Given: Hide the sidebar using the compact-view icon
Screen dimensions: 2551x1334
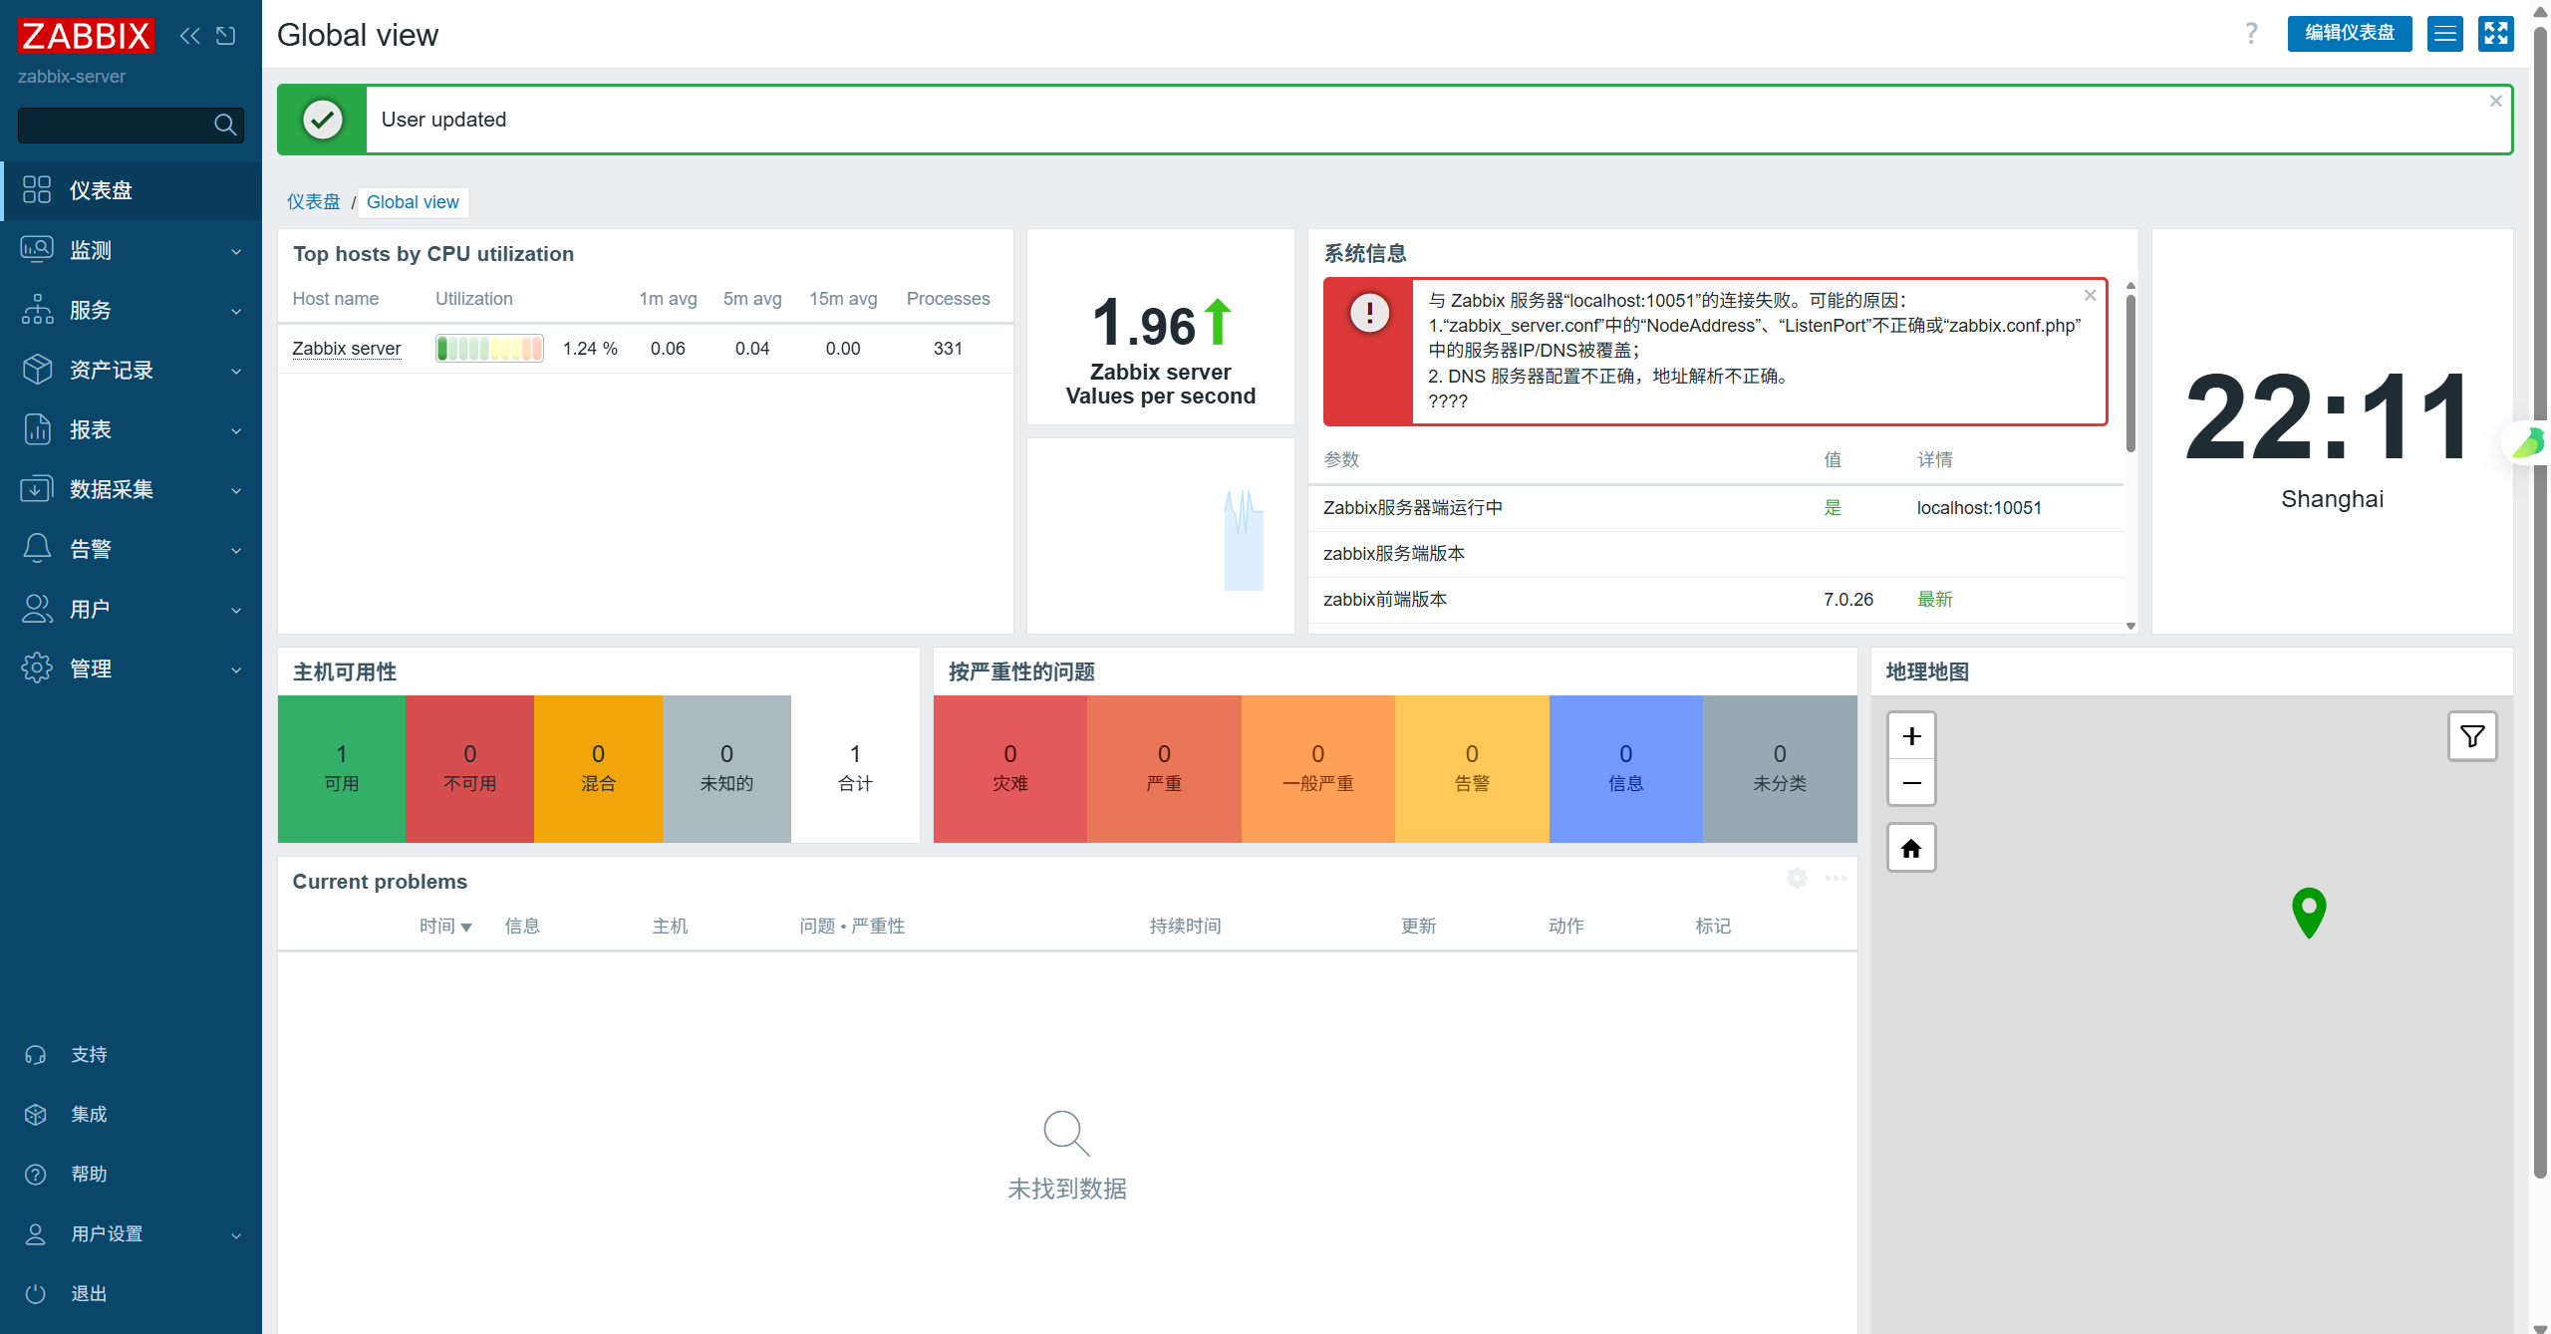Looking at the screenshot, I should (226, 36).
